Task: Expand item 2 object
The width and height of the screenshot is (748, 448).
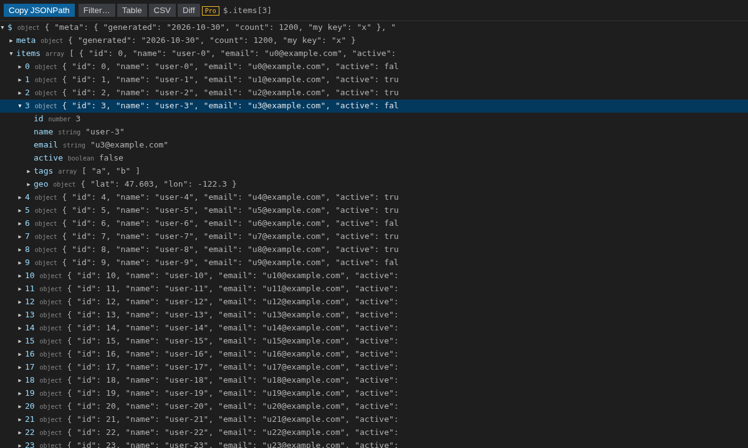Action: (x=20, y=93)
